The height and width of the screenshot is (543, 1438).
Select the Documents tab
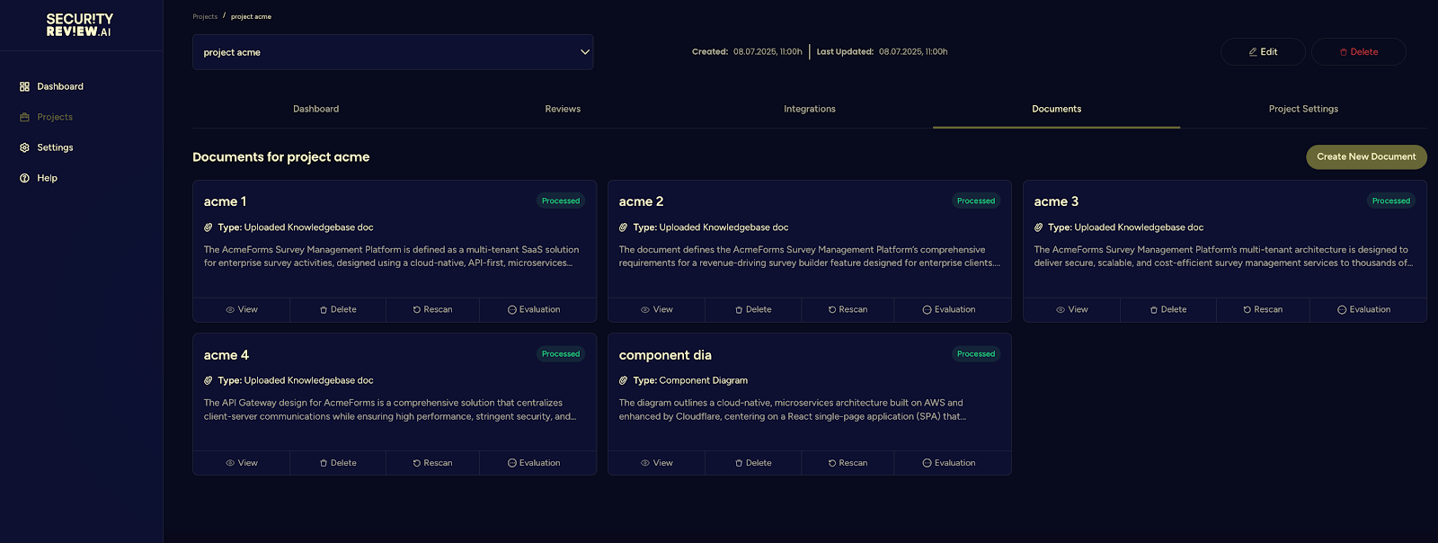[1056, 109]
